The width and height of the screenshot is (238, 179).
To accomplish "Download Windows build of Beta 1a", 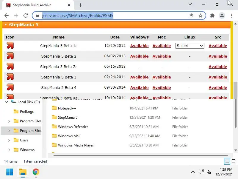I will pyautogui.click(x=139, y=46).
